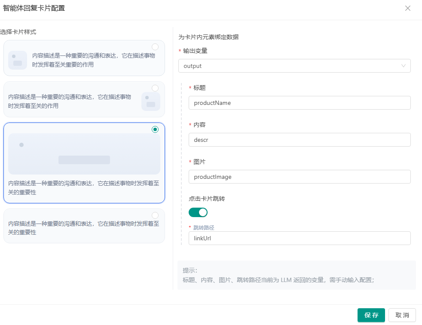Click the 内容 field containing descr

pyautogui.click(x=299, y=140)
